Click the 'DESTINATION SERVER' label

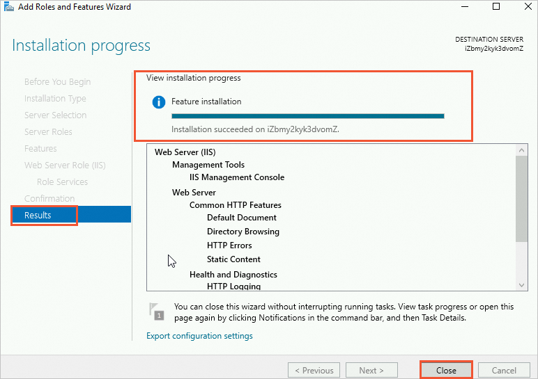point(489,40)
